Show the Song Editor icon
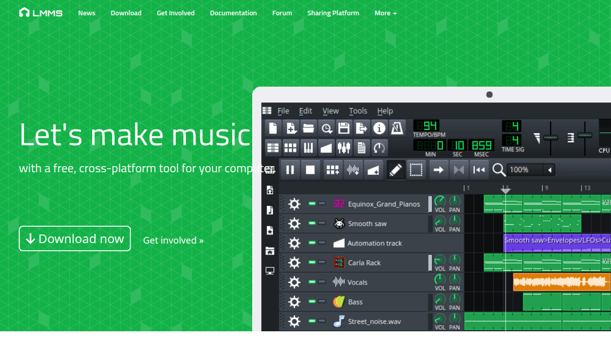611x344 pixels. click(x=273, y=148)
